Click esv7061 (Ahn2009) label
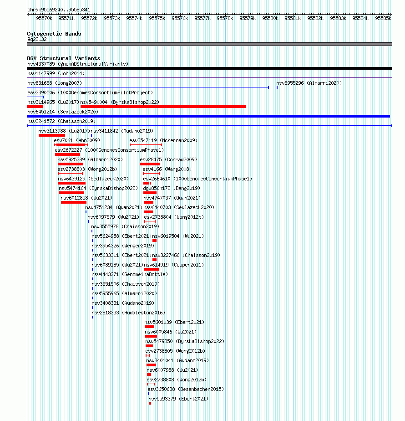This screenshot has width=405, height=421. [x=77, y=140]
